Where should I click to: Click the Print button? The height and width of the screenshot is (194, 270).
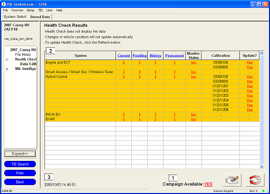coord(20,173)
